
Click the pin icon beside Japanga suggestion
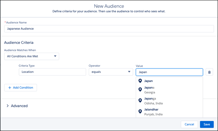[140, 101]
